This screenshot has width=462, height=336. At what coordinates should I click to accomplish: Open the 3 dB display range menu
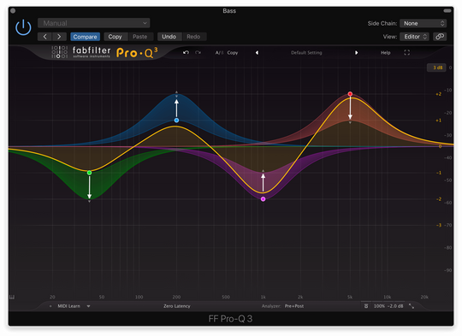(437, 68)
